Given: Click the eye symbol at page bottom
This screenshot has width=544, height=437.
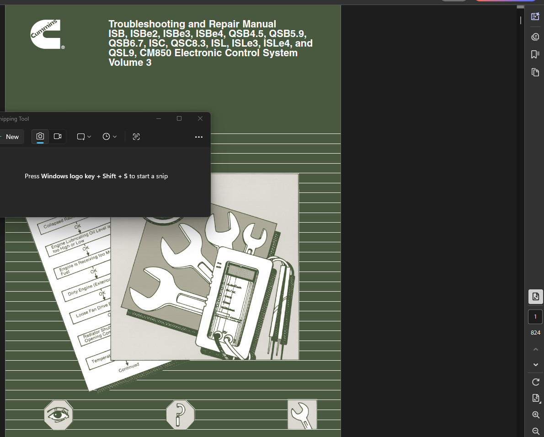Looking at the screenshot, I should 59,415.
